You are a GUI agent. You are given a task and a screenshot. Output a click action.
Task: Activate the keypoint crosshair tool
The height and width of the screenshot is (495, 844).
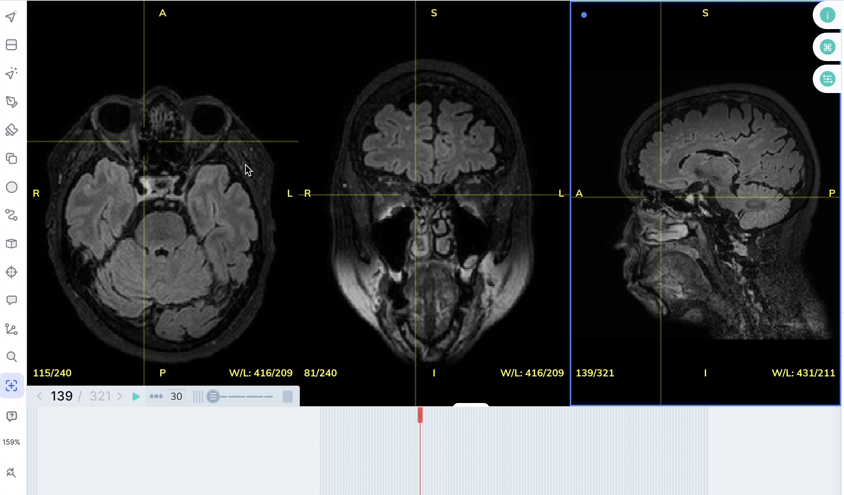[11, 272]
